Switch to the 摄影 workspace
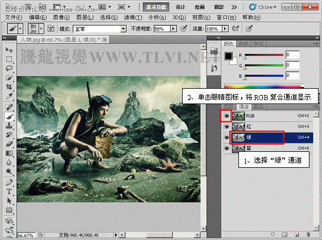This screenshot has height=240, width=322. point(219,7)
